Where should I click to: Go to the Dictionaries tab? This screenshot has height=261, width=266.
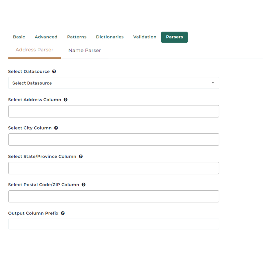pyautogui.click(x=110, y=37)
